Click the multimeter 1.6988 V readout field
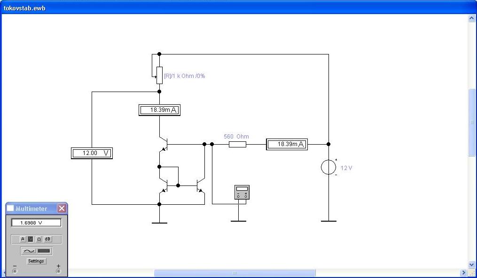477x278 pixels. coord(36,223)
